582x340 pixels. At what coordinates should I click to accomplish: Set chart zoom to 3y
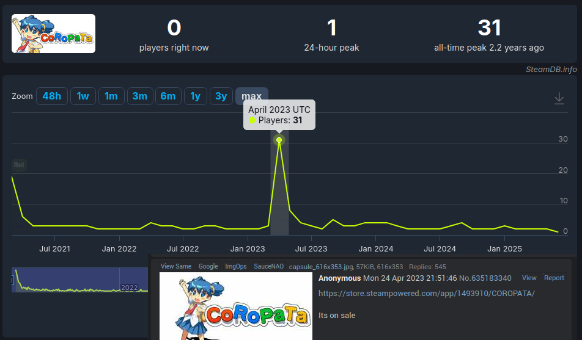[x=221, y=96]
